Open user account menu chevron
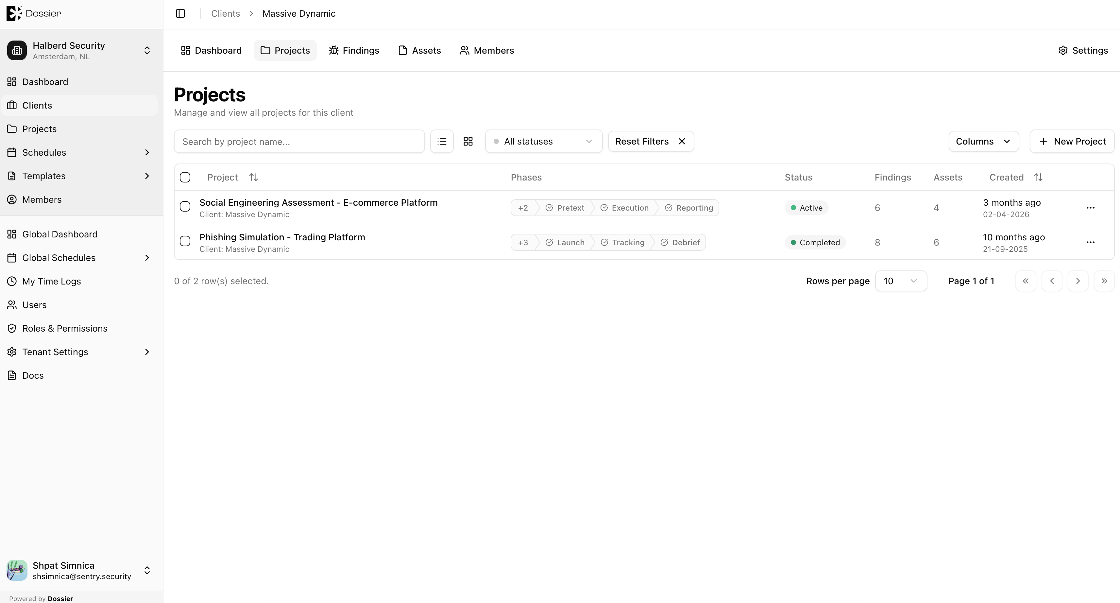Image resolution: width=1120 pixels, height=603 pixels. click(x=147, y=570)
